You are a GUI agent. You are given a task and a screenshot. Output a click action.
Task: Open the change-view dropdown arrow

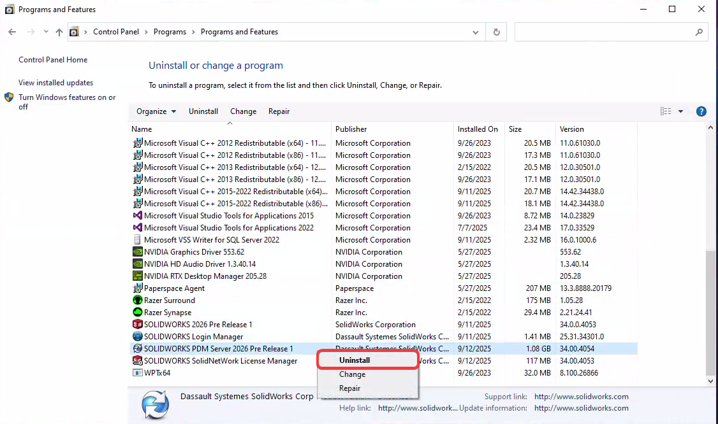click(x=681, y=111)
